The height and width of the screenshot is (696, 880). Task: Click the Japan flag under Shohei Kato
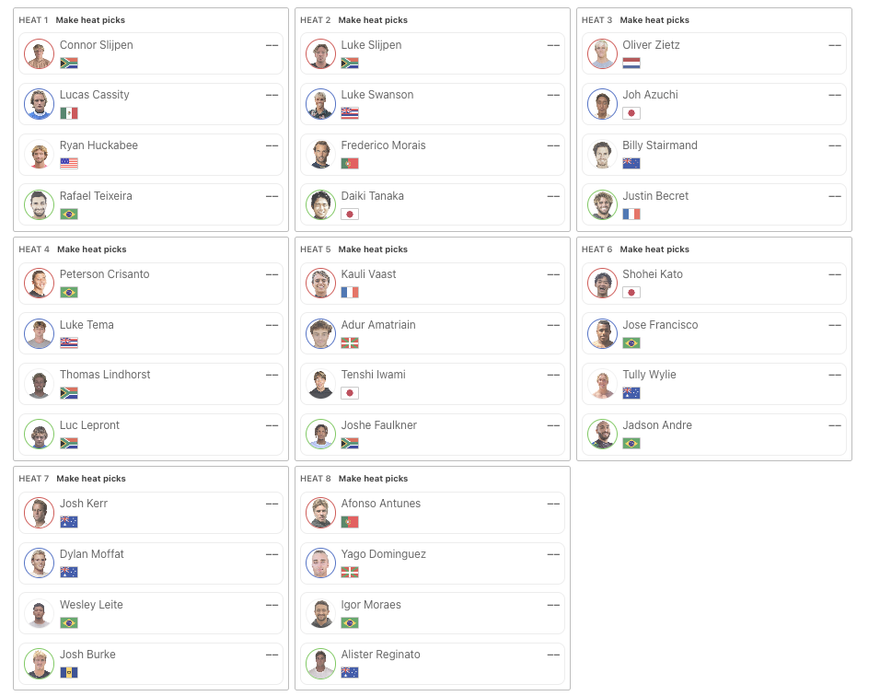tap(631, 293)
